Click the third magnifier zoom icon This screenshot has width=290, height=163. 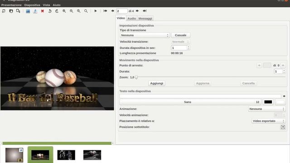[x=78, y=11]
